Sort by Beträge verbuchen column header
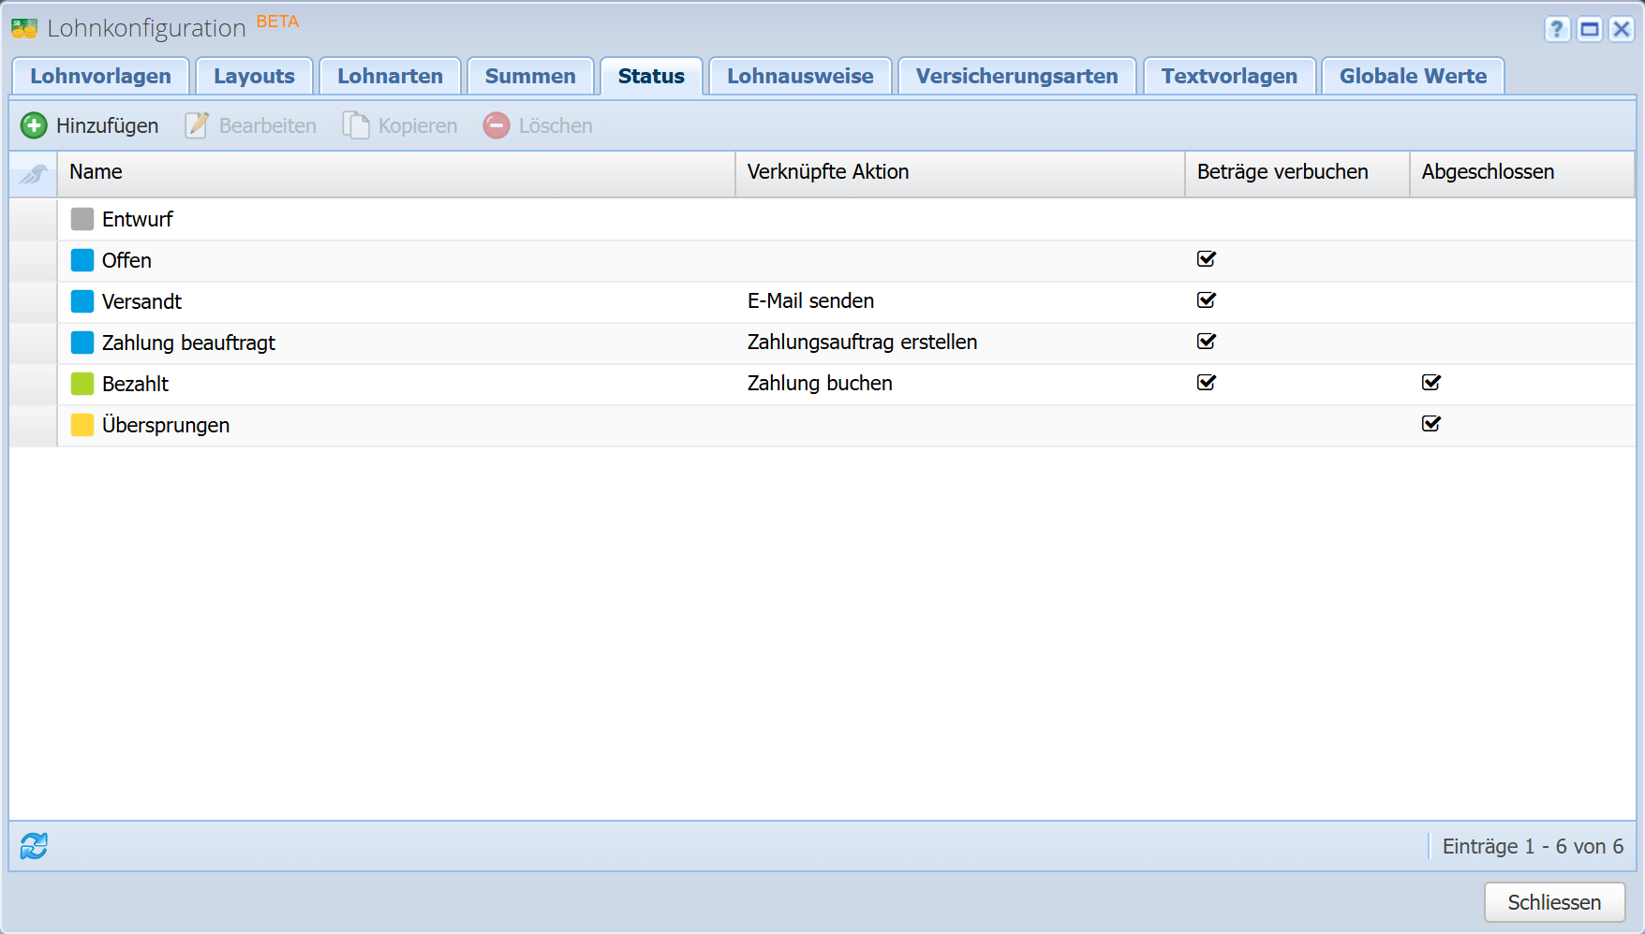 click(1297, 173)
